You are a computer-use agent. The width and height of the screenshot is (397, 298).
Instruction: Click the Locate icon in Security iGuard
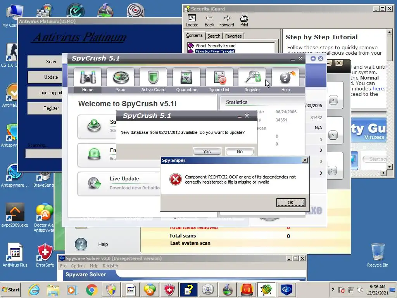tap(192, 21)
